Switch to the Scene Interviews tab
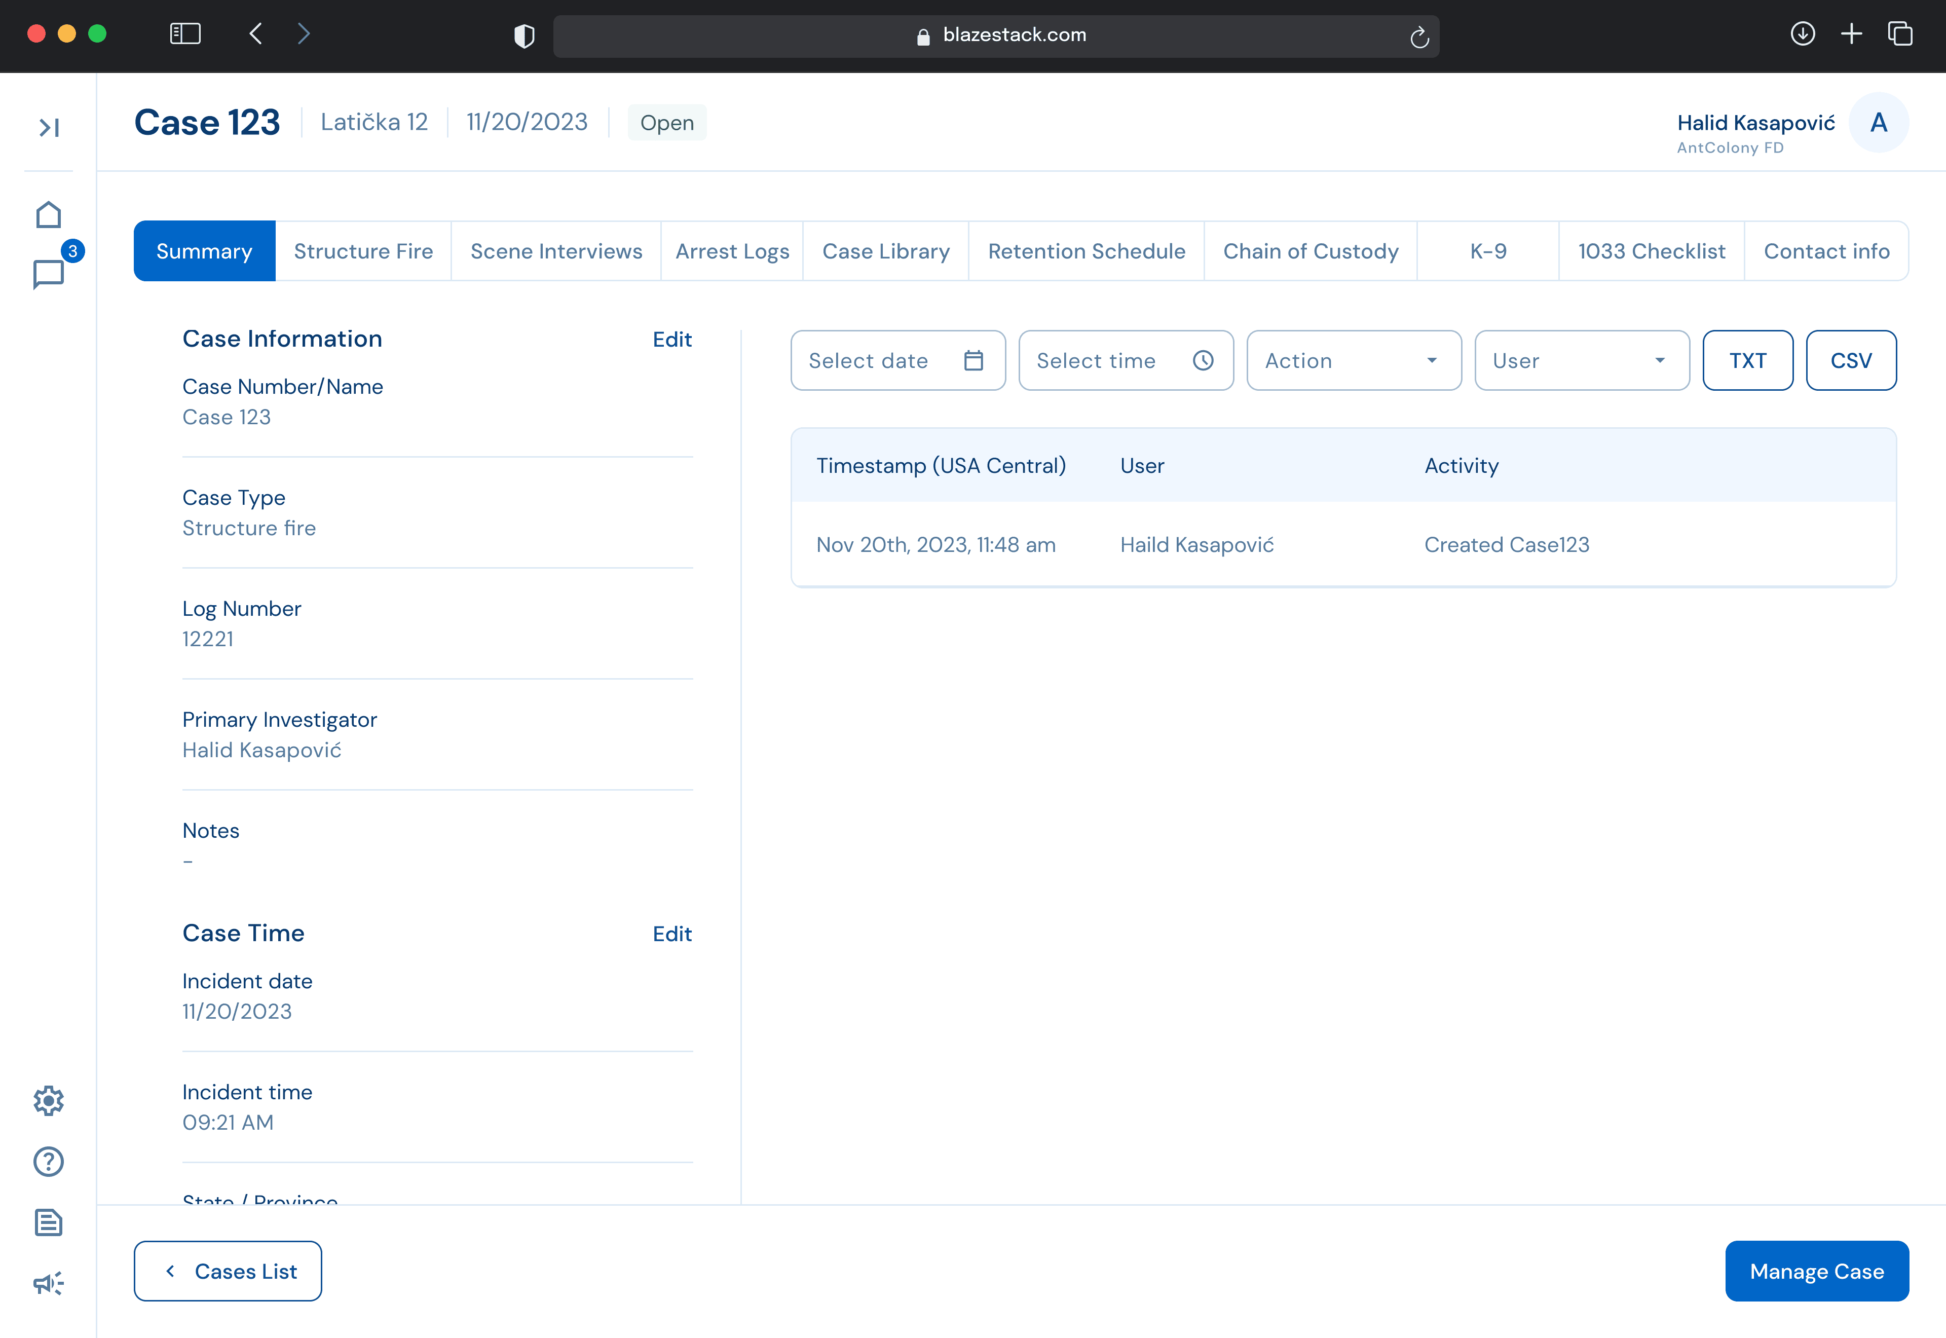 555,251
